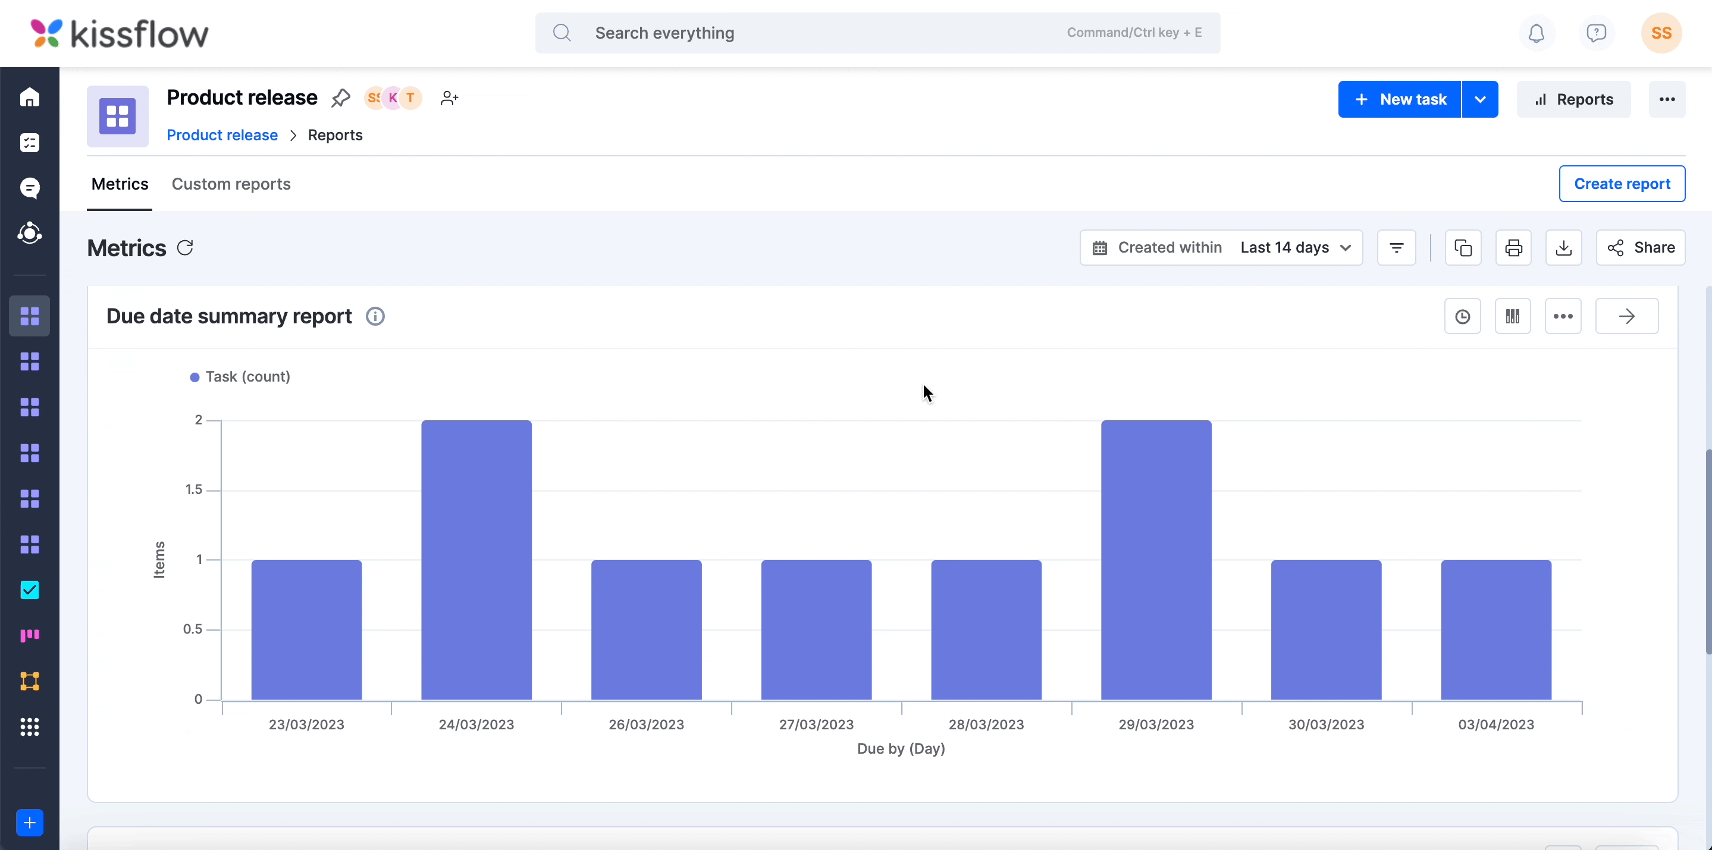Click the filter icon in metrics toolbar

tap(1396, 248)
